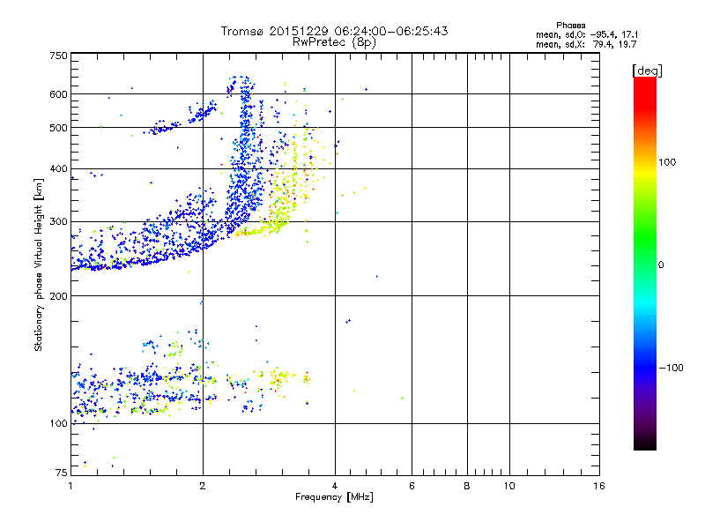The height and width of the screenshot is (529, 705).
Task: Click the colorbar tick label '100'
Action: click(x=667, y=162)
